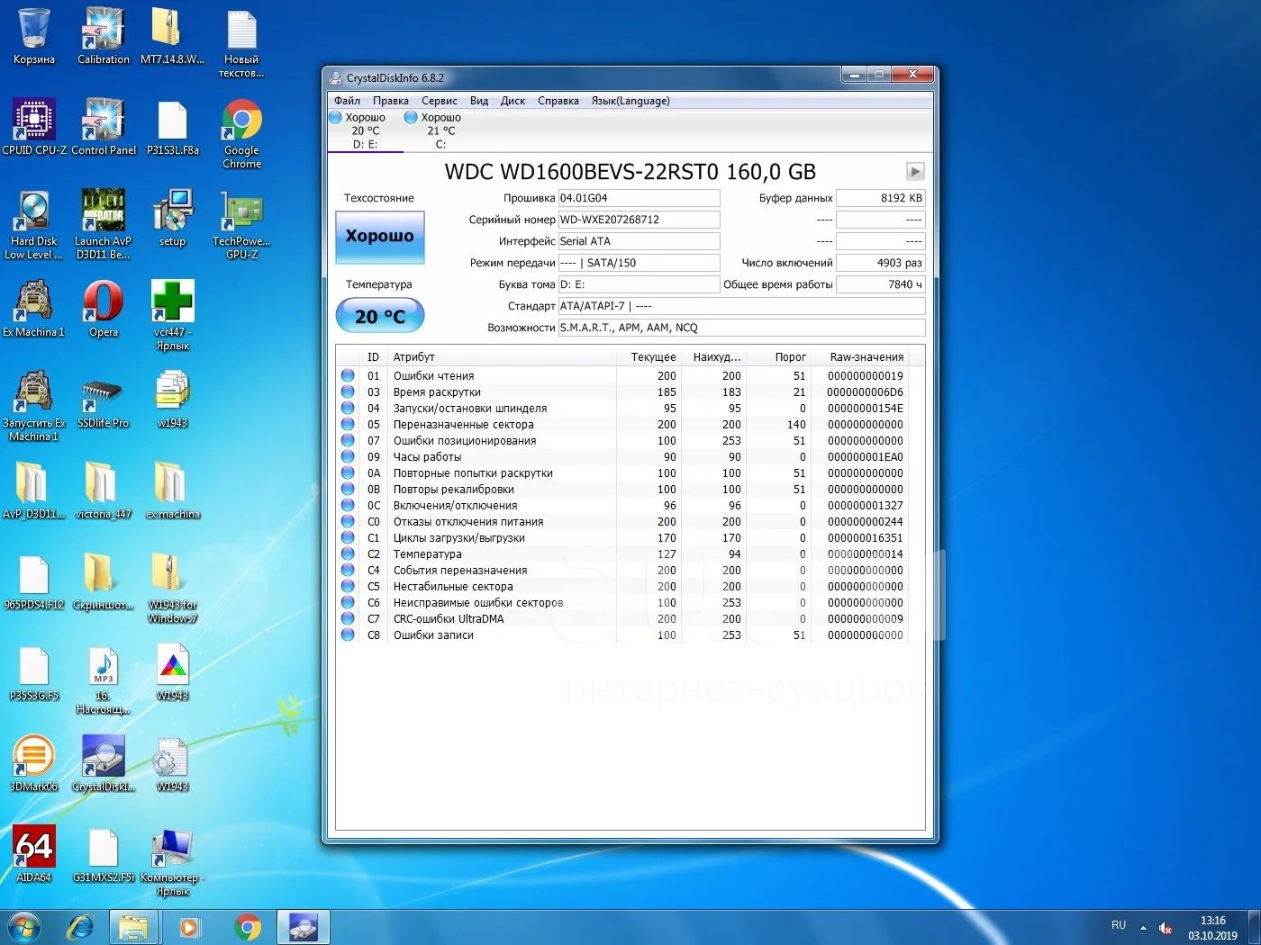Open the victoria_447 folder on desktop
The height and width of the screenshot is (945, 1261).
click(104, 490)
